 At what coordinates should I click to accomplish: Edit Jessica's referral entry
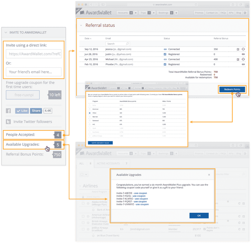tap(238, 49)
